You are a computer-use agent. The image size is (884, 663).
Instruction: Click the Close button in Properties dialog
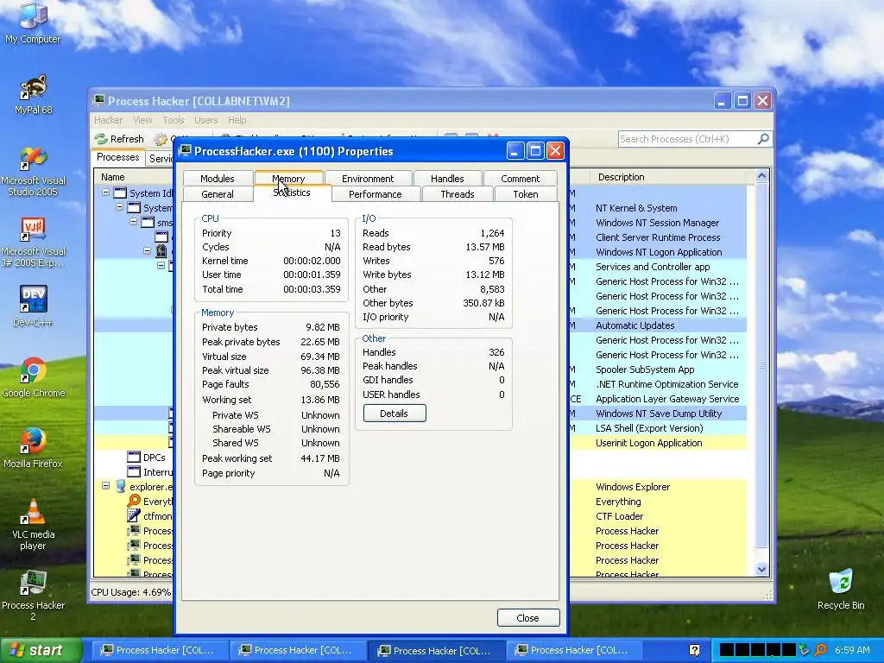[528, 618]
